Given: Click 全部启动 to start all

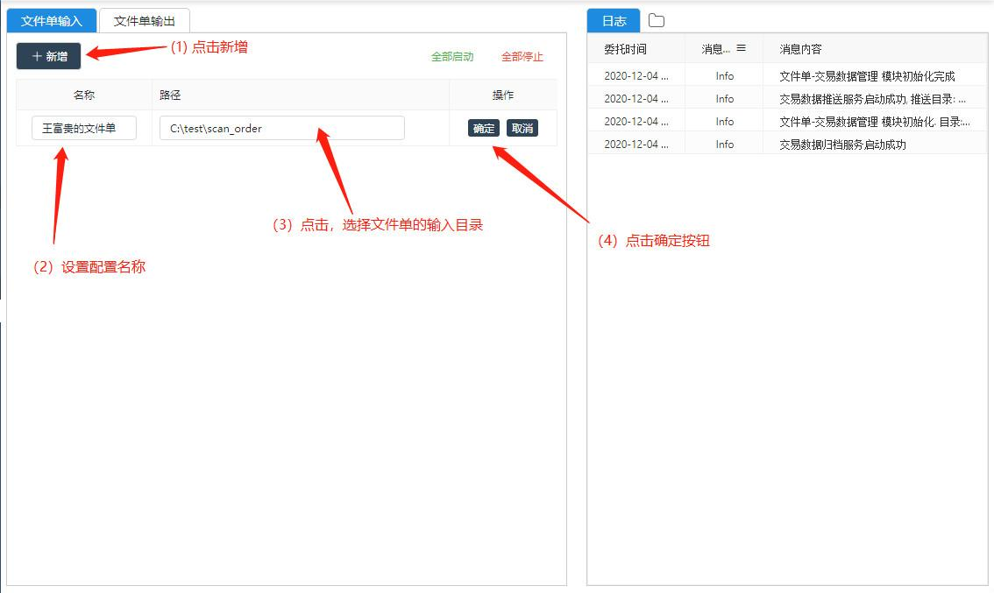Looking at the screenshot, I should (x=452, y=57).
